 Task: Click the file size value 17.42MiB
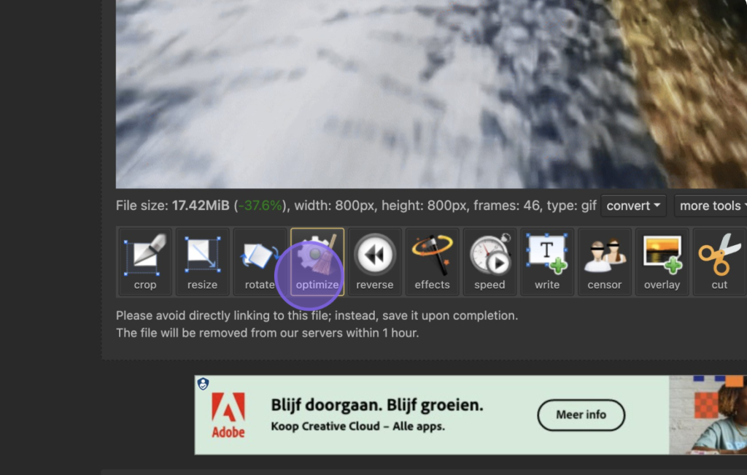201,206
